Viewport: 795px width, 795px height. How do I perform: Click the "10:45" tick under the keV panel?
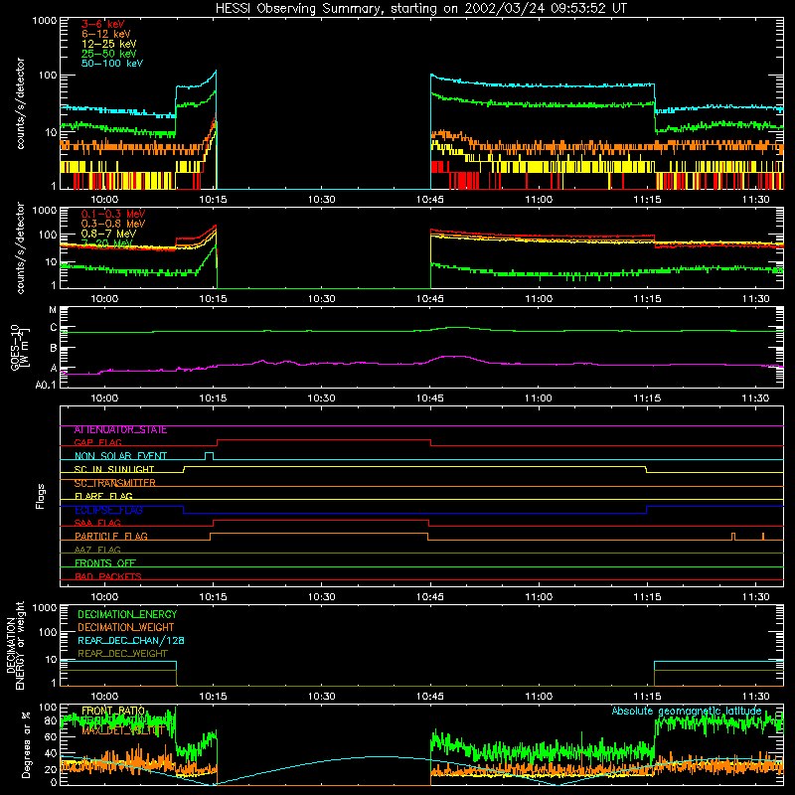pos(430,200)
